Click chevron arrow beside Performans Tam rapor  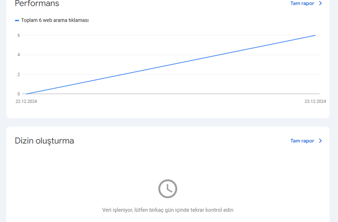point(321,3)
